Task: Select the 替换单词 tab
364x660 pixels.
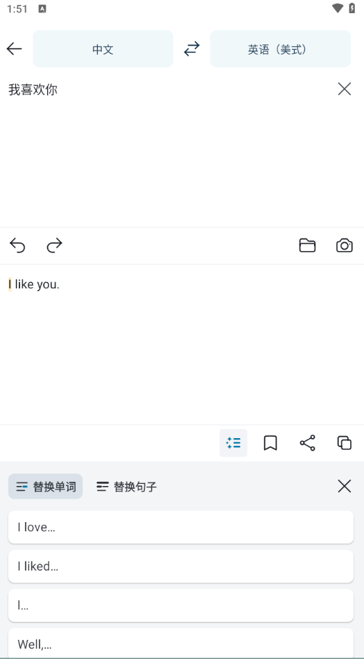Action: click(46, 487)
